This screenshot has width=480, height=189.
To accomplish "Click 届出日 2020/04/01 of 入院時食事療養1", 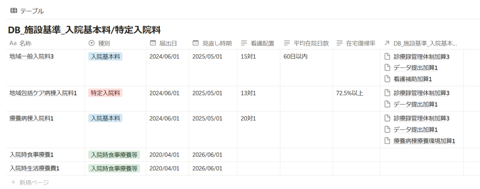I will (164, 154).
